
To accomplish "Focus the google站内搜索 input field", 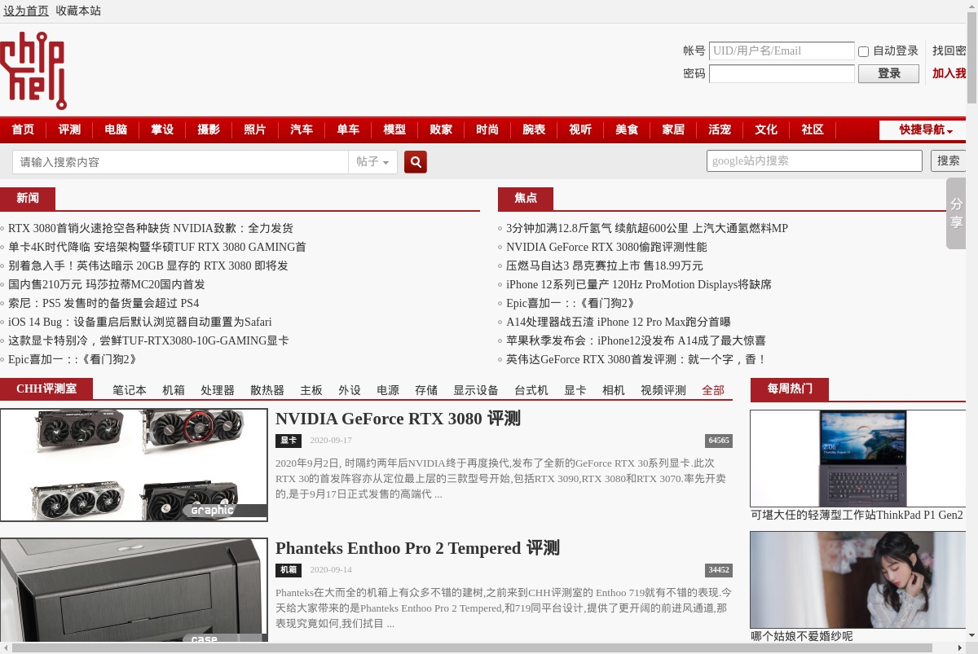I will point(814,160).
